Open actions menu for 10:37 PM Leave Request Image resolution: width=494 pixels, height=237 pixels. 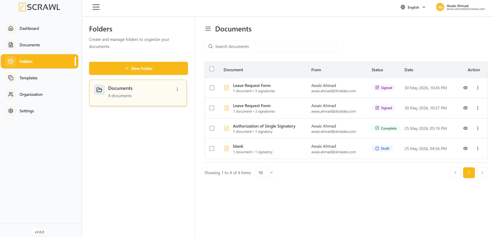click(478, 108)
